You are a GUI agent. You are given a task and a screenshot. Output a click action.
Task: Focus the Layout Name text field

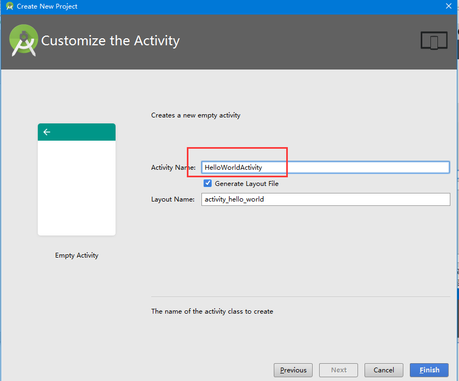click(325, 199)
